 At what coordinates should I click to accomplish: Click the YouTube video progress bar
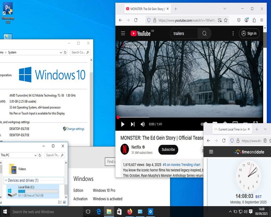189,117
